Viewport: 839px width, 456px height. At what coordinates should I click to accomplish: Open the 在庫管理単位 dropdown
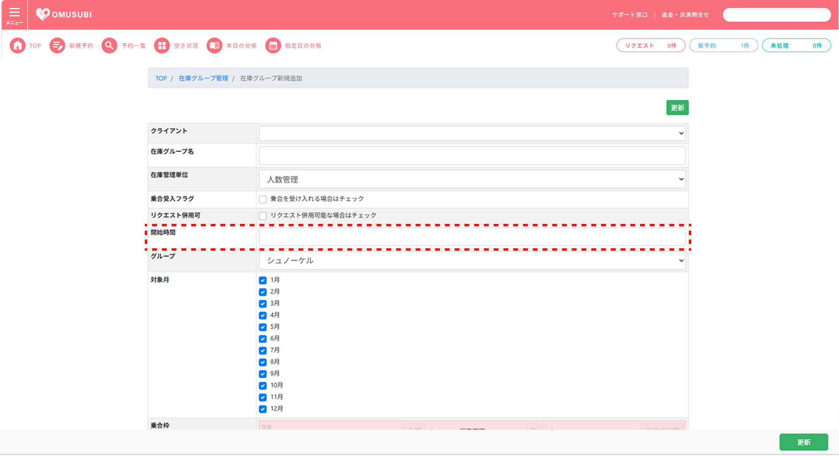click(472, 179)
